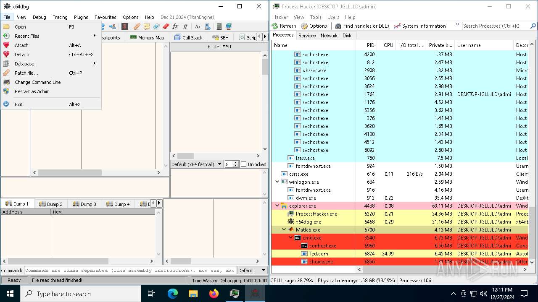Click the Open folder icon in File menu

[6, 27]
